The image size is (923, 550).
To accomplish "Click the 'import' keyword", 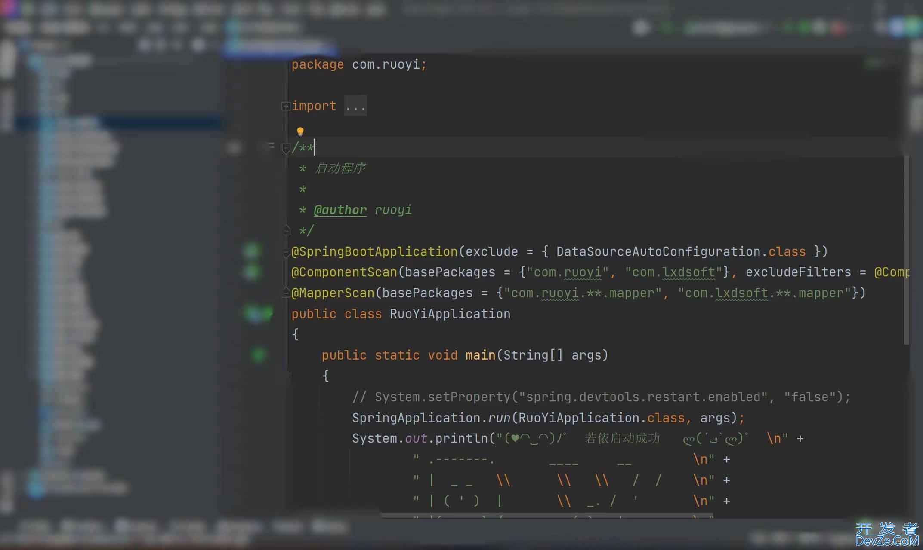I will 314,106.
